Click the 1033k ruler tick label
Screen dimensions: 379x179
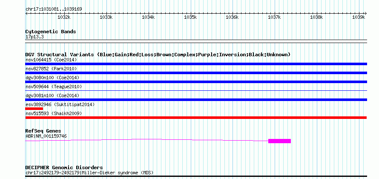[x=106, y=17]
